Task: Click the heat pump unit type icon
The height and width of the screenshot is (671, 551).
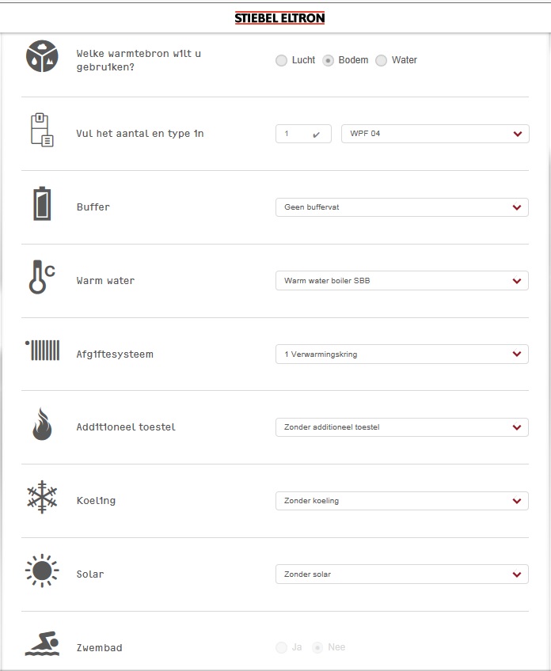Action: click(x=42, y=131)
